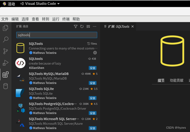
Task: Click the SQLTools MySQL/MariaDB extension icon
Action: coord(20,78)
